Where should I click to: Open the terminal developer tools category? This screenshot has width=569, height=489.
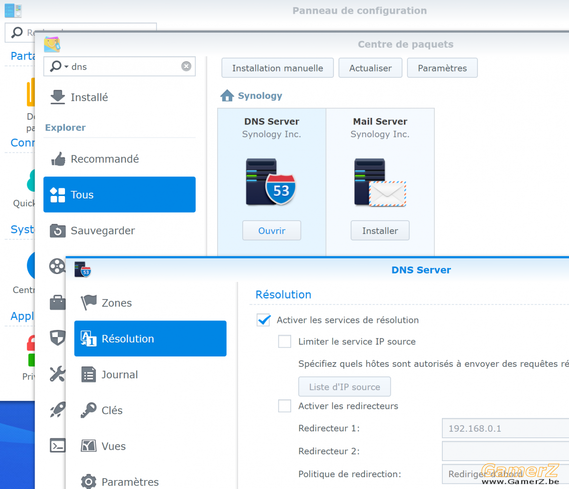[x=57, y=445]
